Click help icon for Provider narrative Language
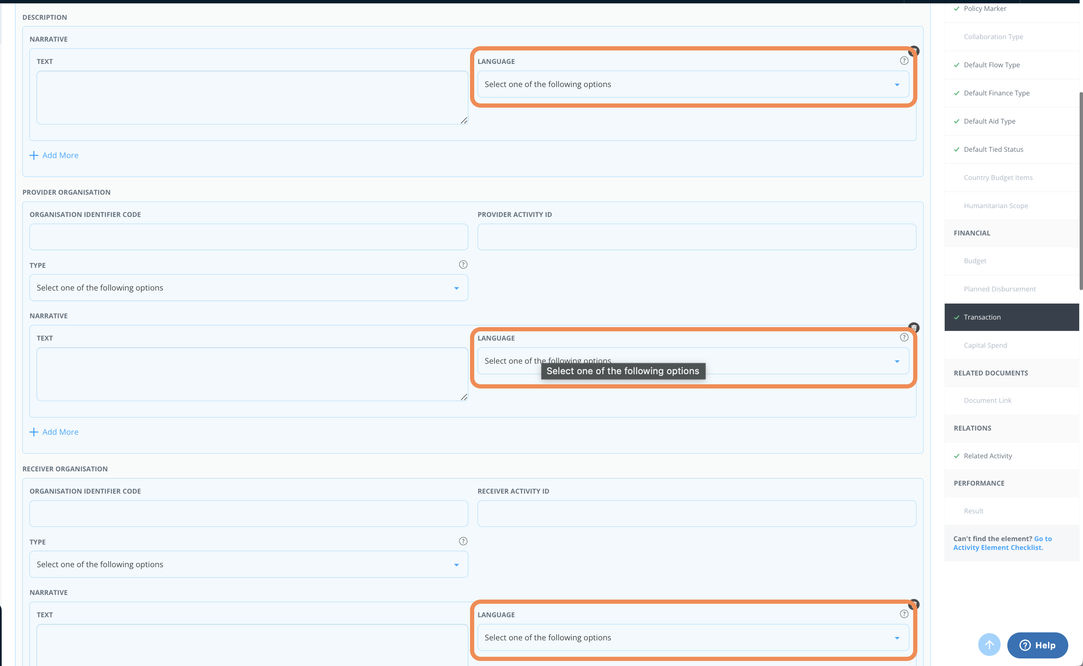This screenshot has height=666, width=1083. pyautogui.click(x=904, y=337)
